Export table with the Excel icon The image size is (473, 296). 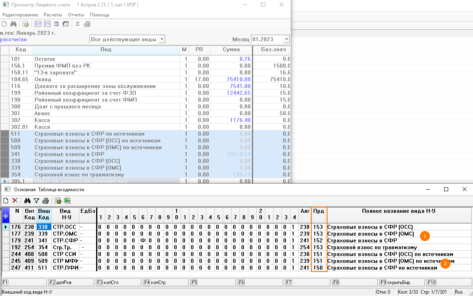pyautogui.click(x=67, y=200)
